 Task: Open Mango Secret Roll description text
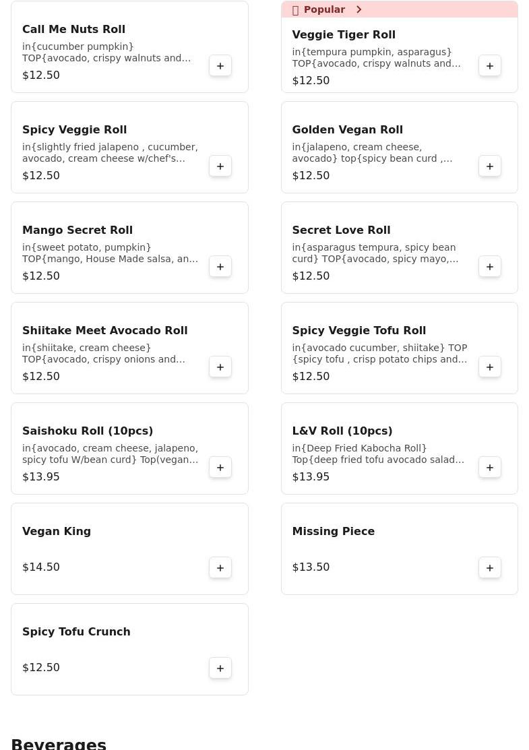point(110,253)
